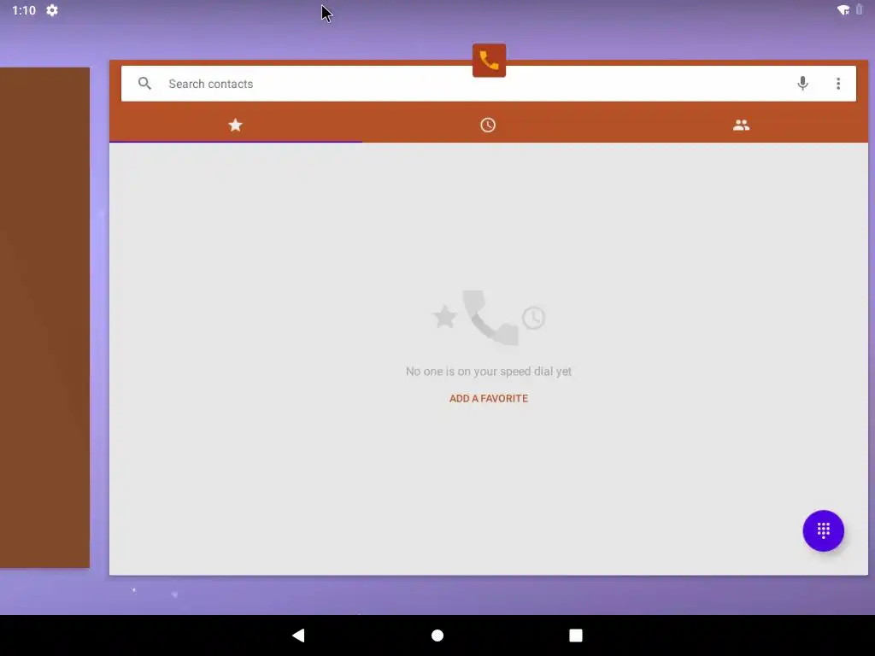Select the brown app card behind Phone
The height and width of the screenshot is (656, 875).
click(44, 318)
